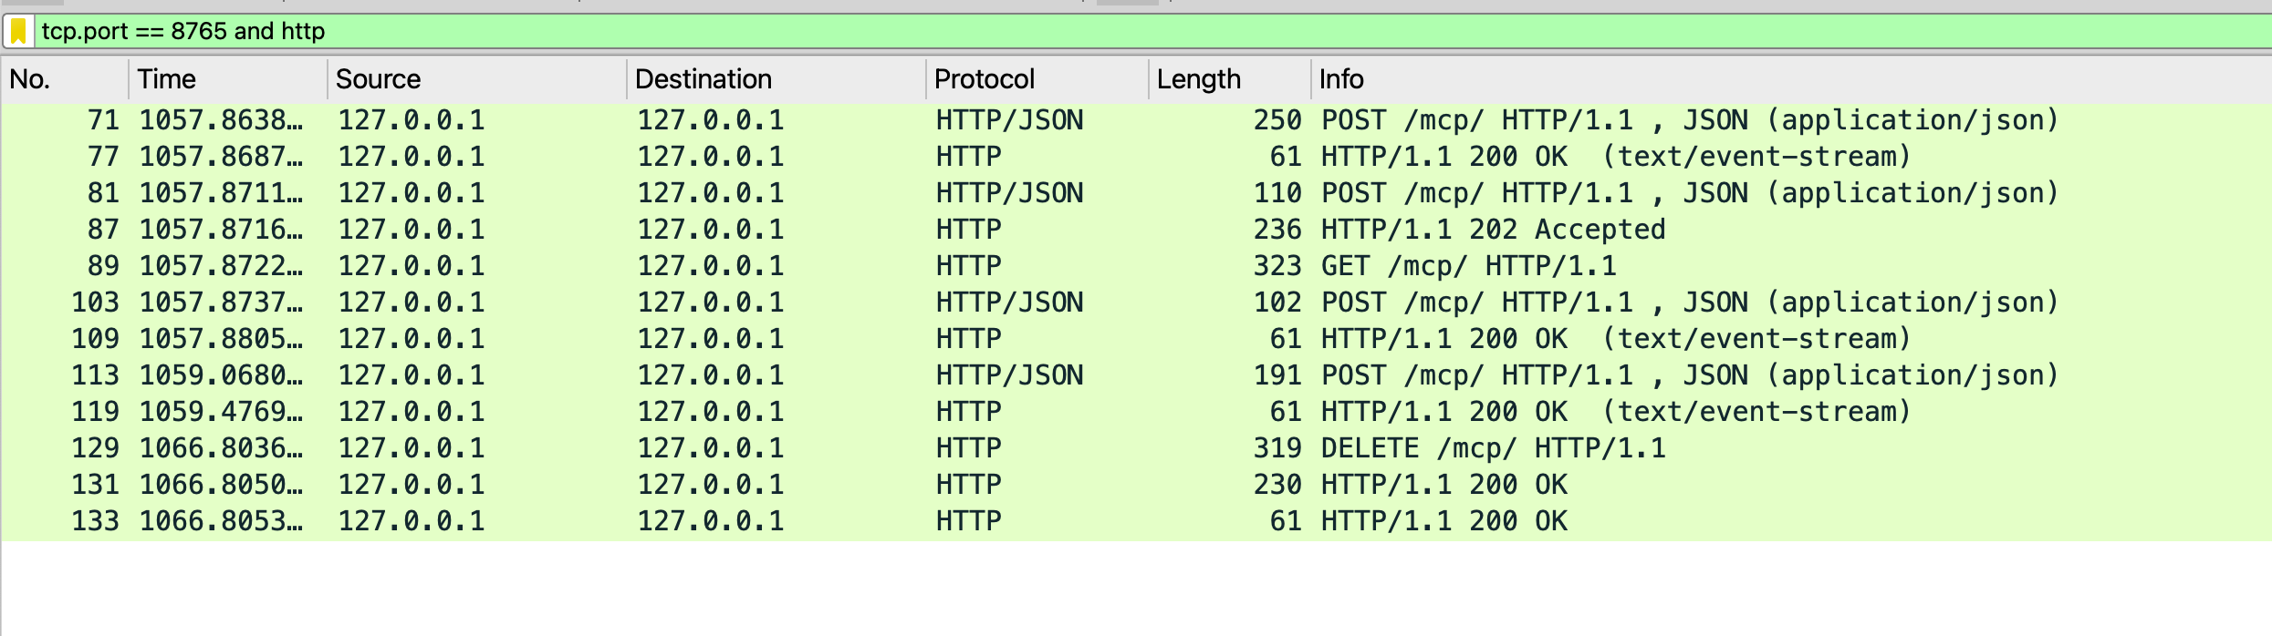Select packet 87 202 Accepted row

tap(1136, 230)
